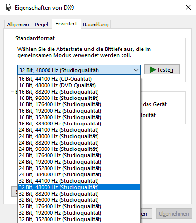The width and height of the screenshot is (196, 223).
Task: Choose 24 Bit, 384000 Hz option
Action: (79, 174)
